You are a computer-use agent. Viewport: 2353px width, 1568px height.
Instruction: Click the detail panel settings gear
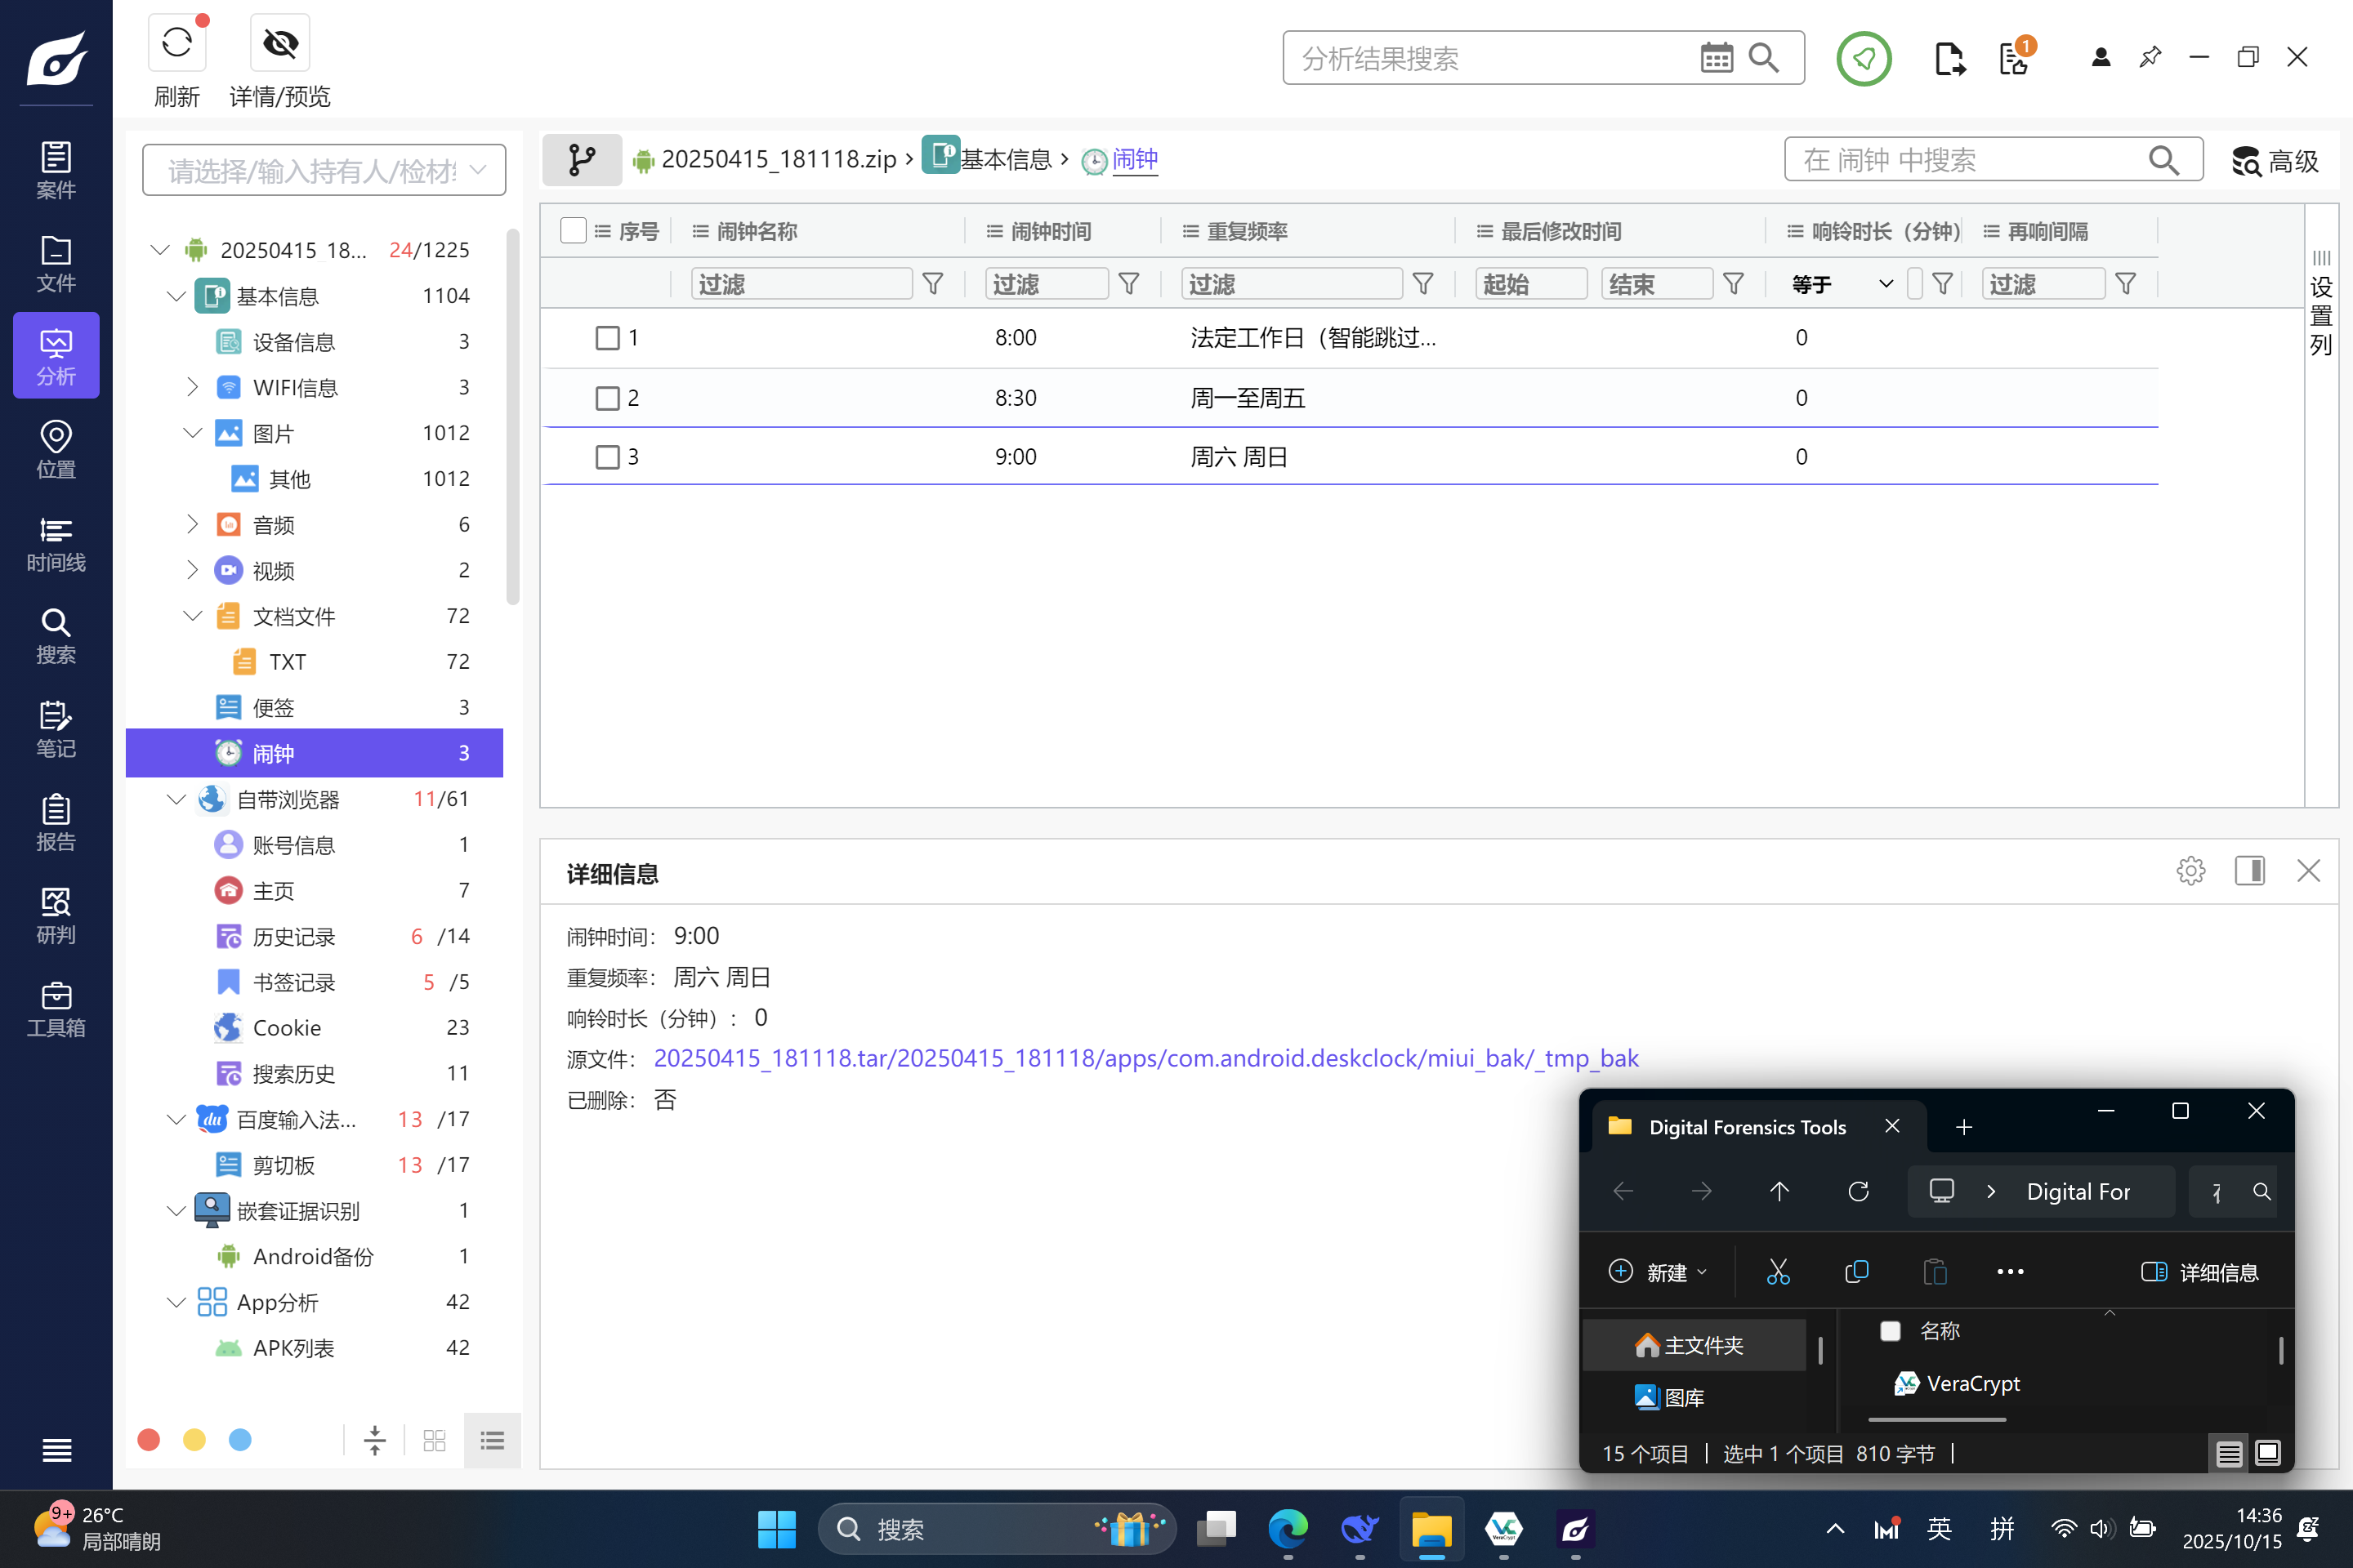pyautogui.click(x=2190, y=871)
